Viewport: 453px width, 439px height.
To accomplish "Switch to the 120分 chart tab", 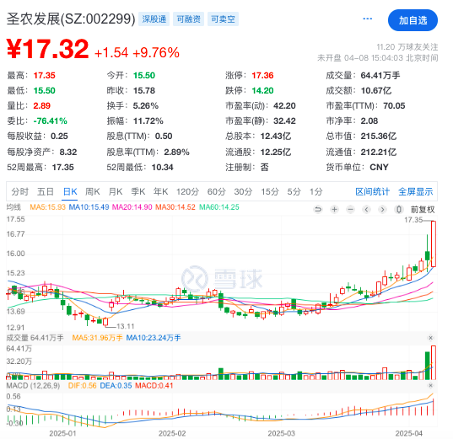I will tap(188, 191).
